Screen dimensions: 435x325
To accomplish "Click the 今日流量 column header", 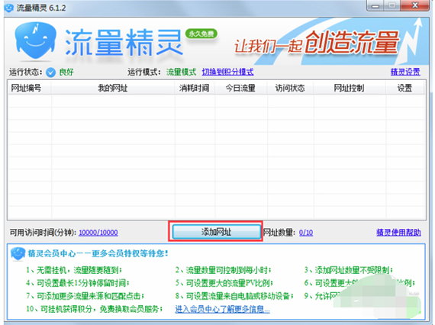I will point(240,88).
